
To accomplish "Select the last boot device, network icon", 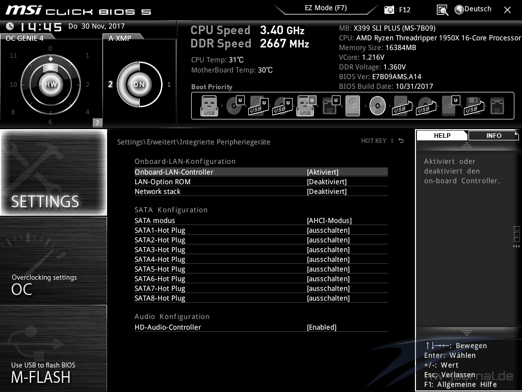I will point(498,106).
